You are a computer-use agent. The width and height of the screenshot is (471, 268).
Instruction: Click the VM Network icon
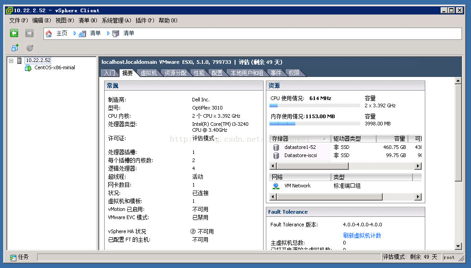click(276, 186)
